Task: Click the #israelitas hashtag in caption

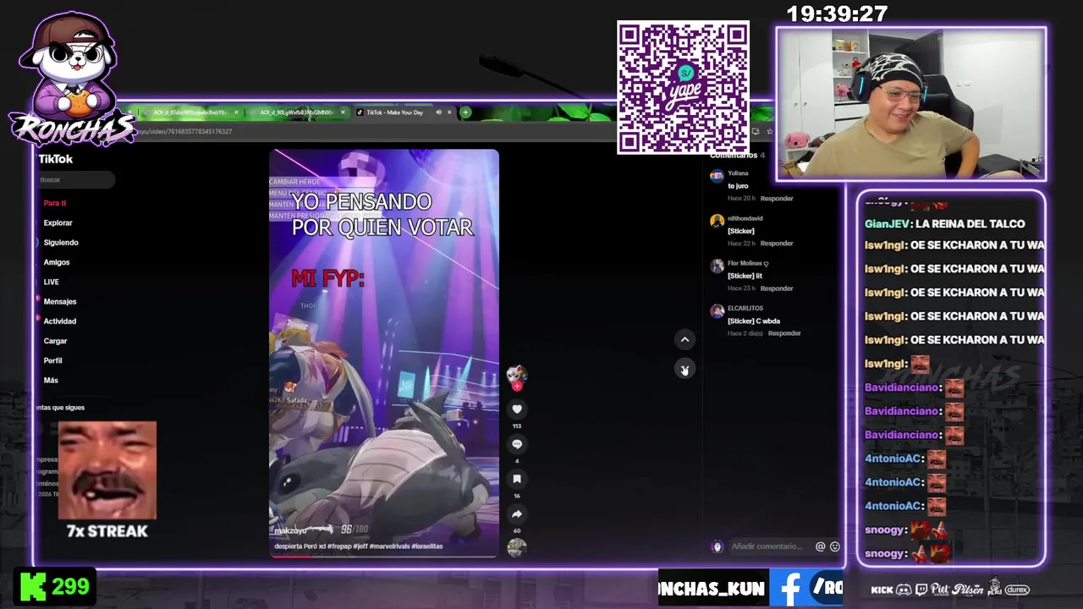Action: (x=427, y=546)
